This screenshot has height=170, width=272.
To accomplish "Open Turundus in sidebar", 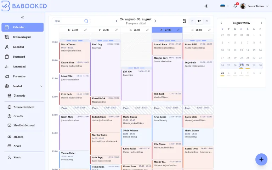I will click(23, 76).
